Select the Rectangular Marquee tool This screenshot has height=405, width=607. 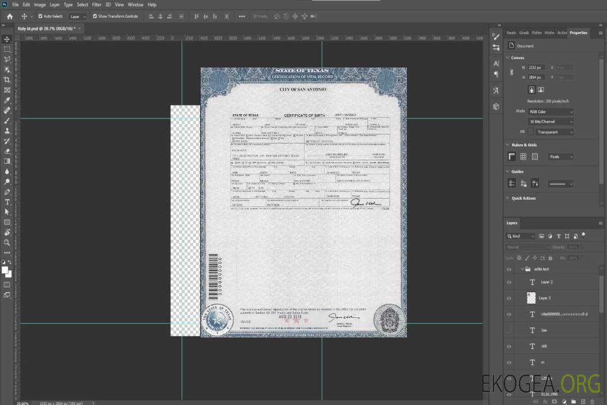pyautogui.click(x=7, y=49)
